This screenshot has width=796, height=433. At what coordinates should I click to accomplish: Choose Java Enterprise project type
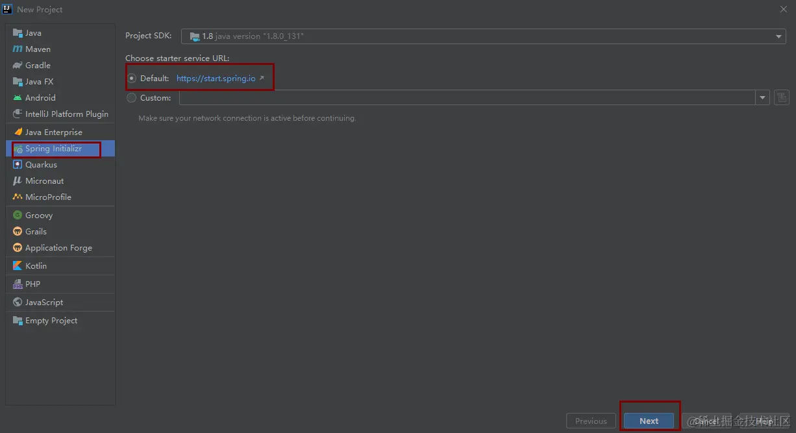[x=60, y=132]
